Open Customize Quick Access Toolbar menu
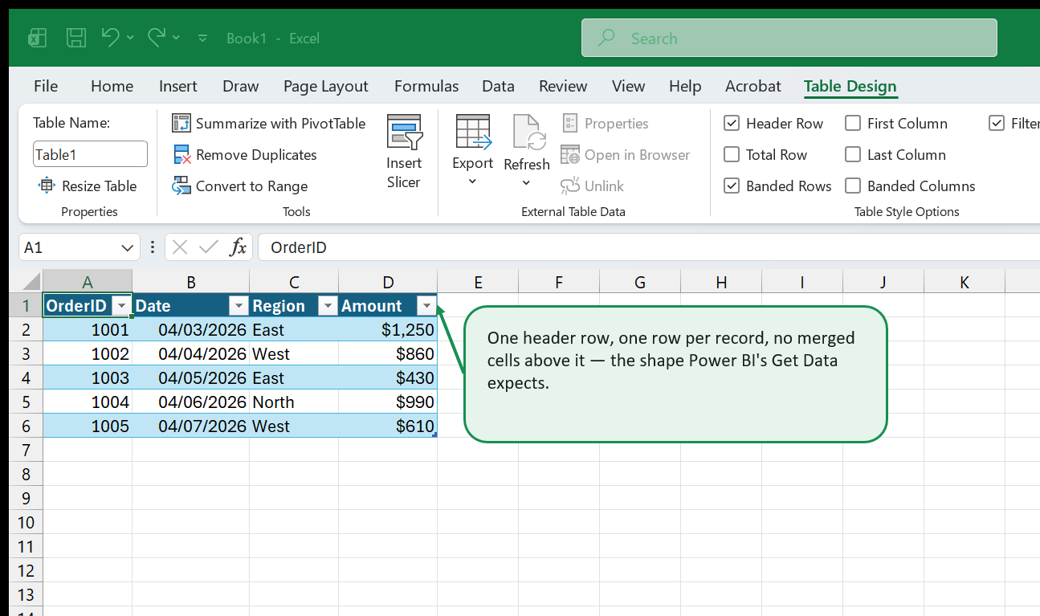This screenshot has width=1040, height=616. pos(202,38)
